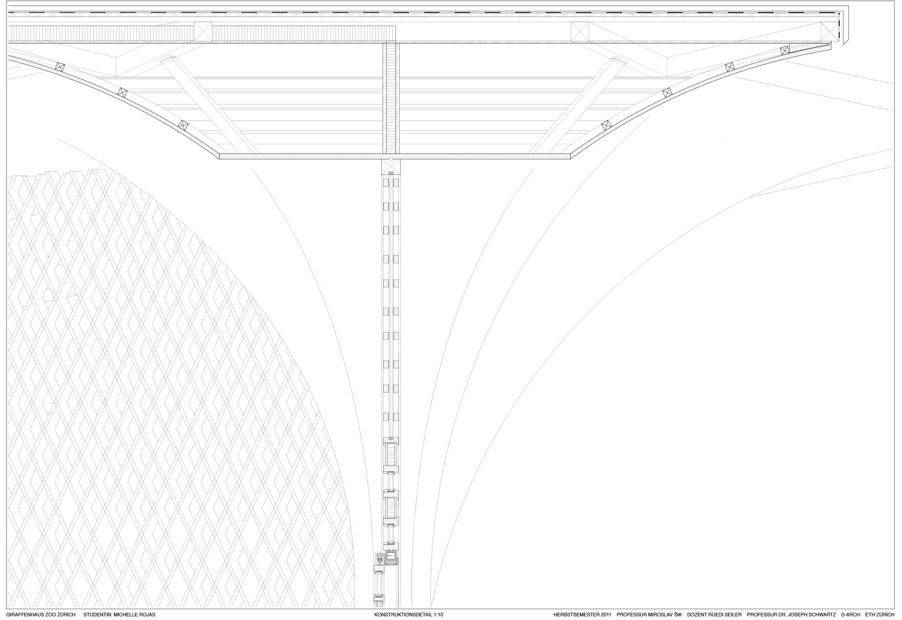Screen dimensions: 902x620
Task: Click the text "HERBSTSEMESTER 2011"
Action: [x=582, y=615]
